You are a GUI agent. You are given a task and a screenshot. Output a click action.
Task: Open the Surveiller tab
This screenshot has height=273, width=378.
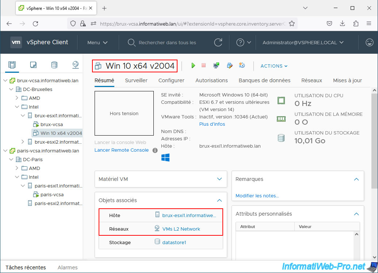tap(136, 80)
